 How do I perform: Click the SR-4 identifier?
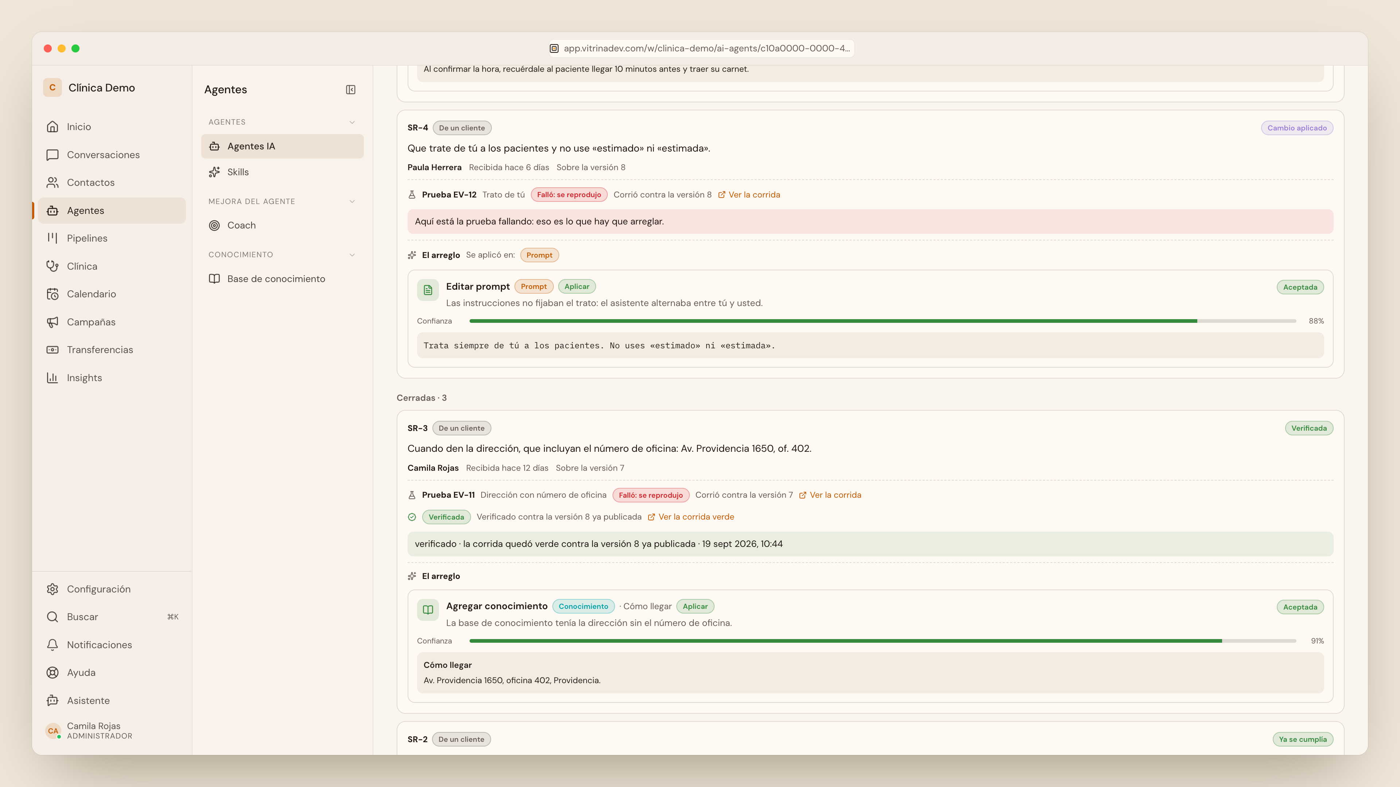pyautogui.click(x=417, y=128)
